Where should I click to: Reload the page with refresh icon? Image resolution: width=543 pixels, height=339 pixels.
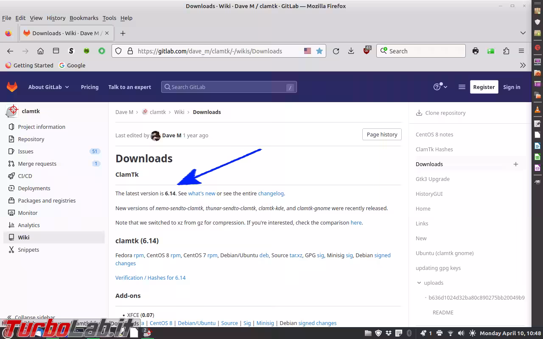(x=336, y=51)
